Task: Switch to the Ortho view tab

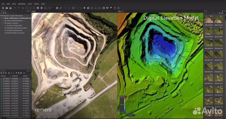Action: coord(119,11)
